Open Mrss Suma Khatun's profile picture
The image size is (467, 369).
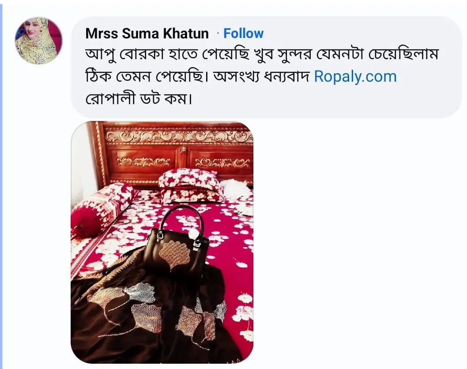(38, 41)
